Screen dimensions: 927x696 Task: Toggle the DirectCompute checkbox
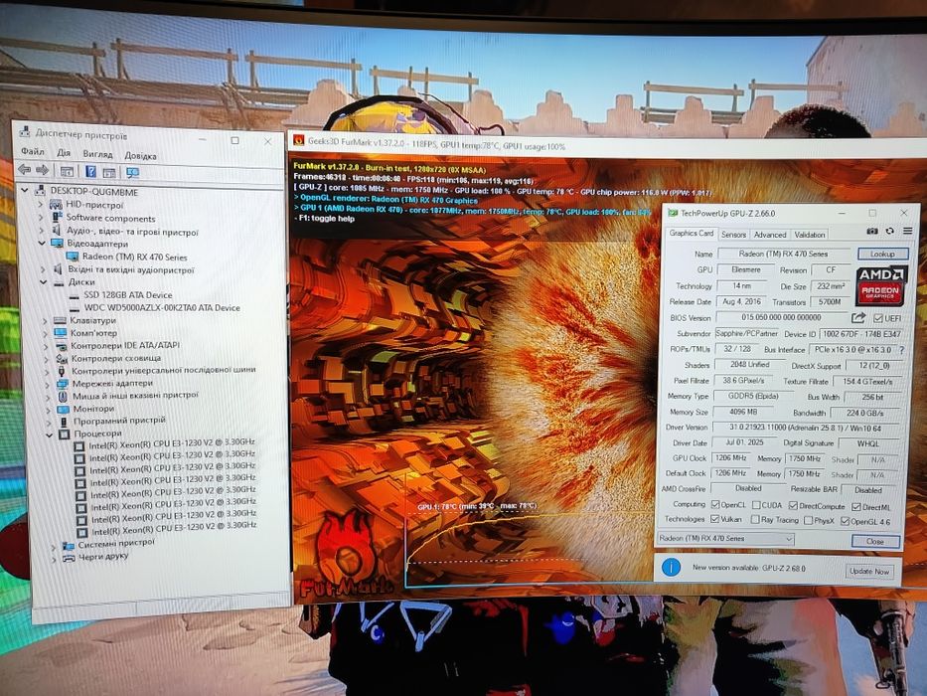(x=794, y=506)
